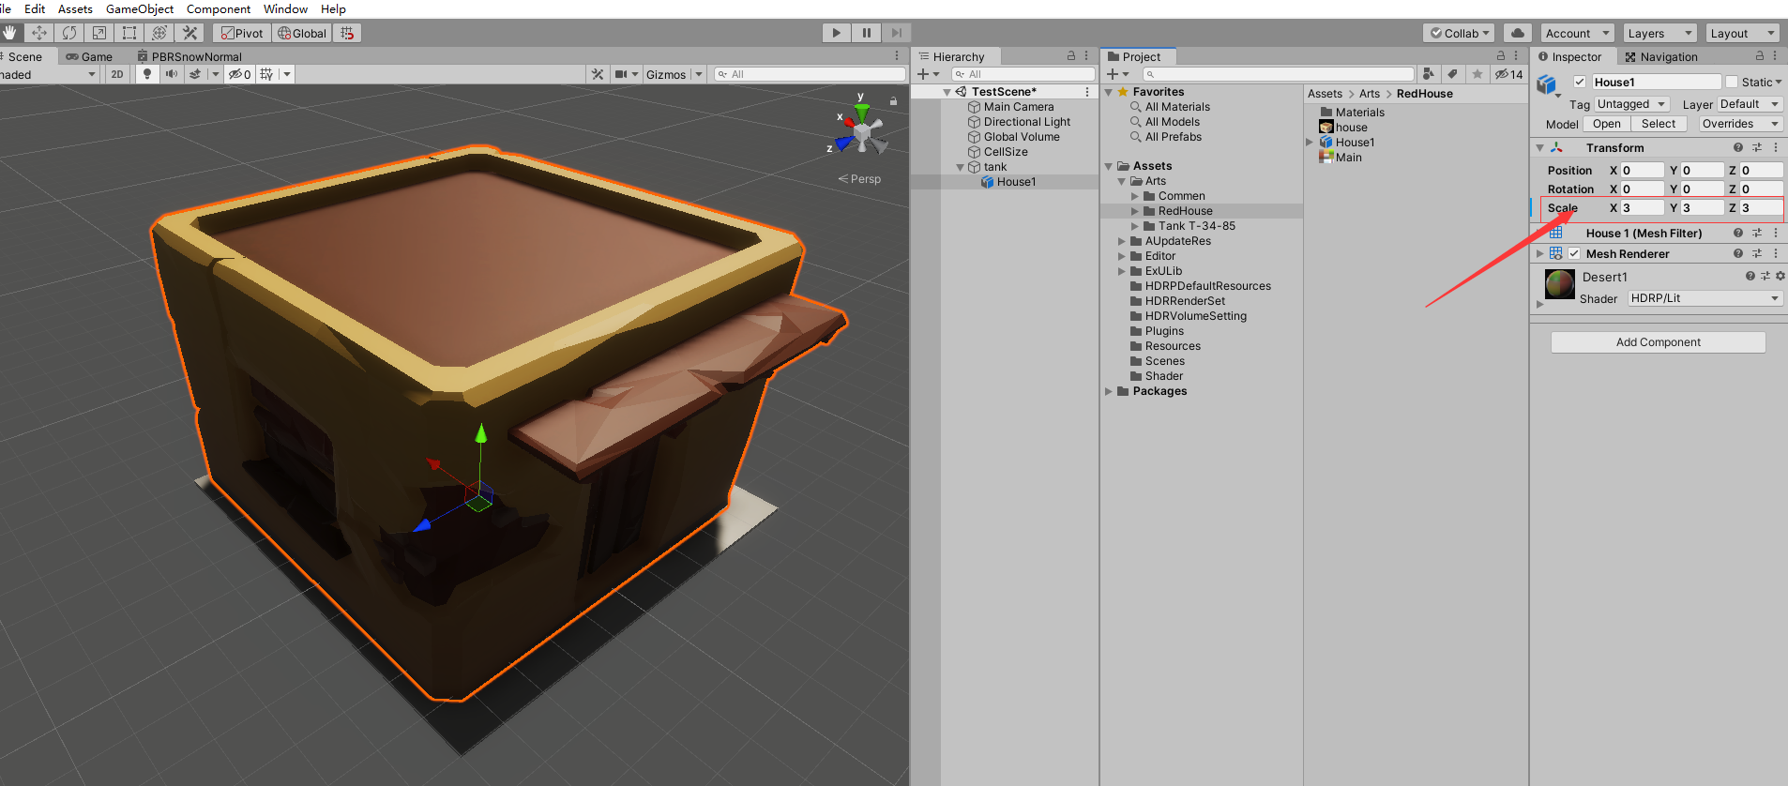Click the Desert1 material preview sphere
Image resolution: width=1788 pixels, height=786 pixels.
1559,283
